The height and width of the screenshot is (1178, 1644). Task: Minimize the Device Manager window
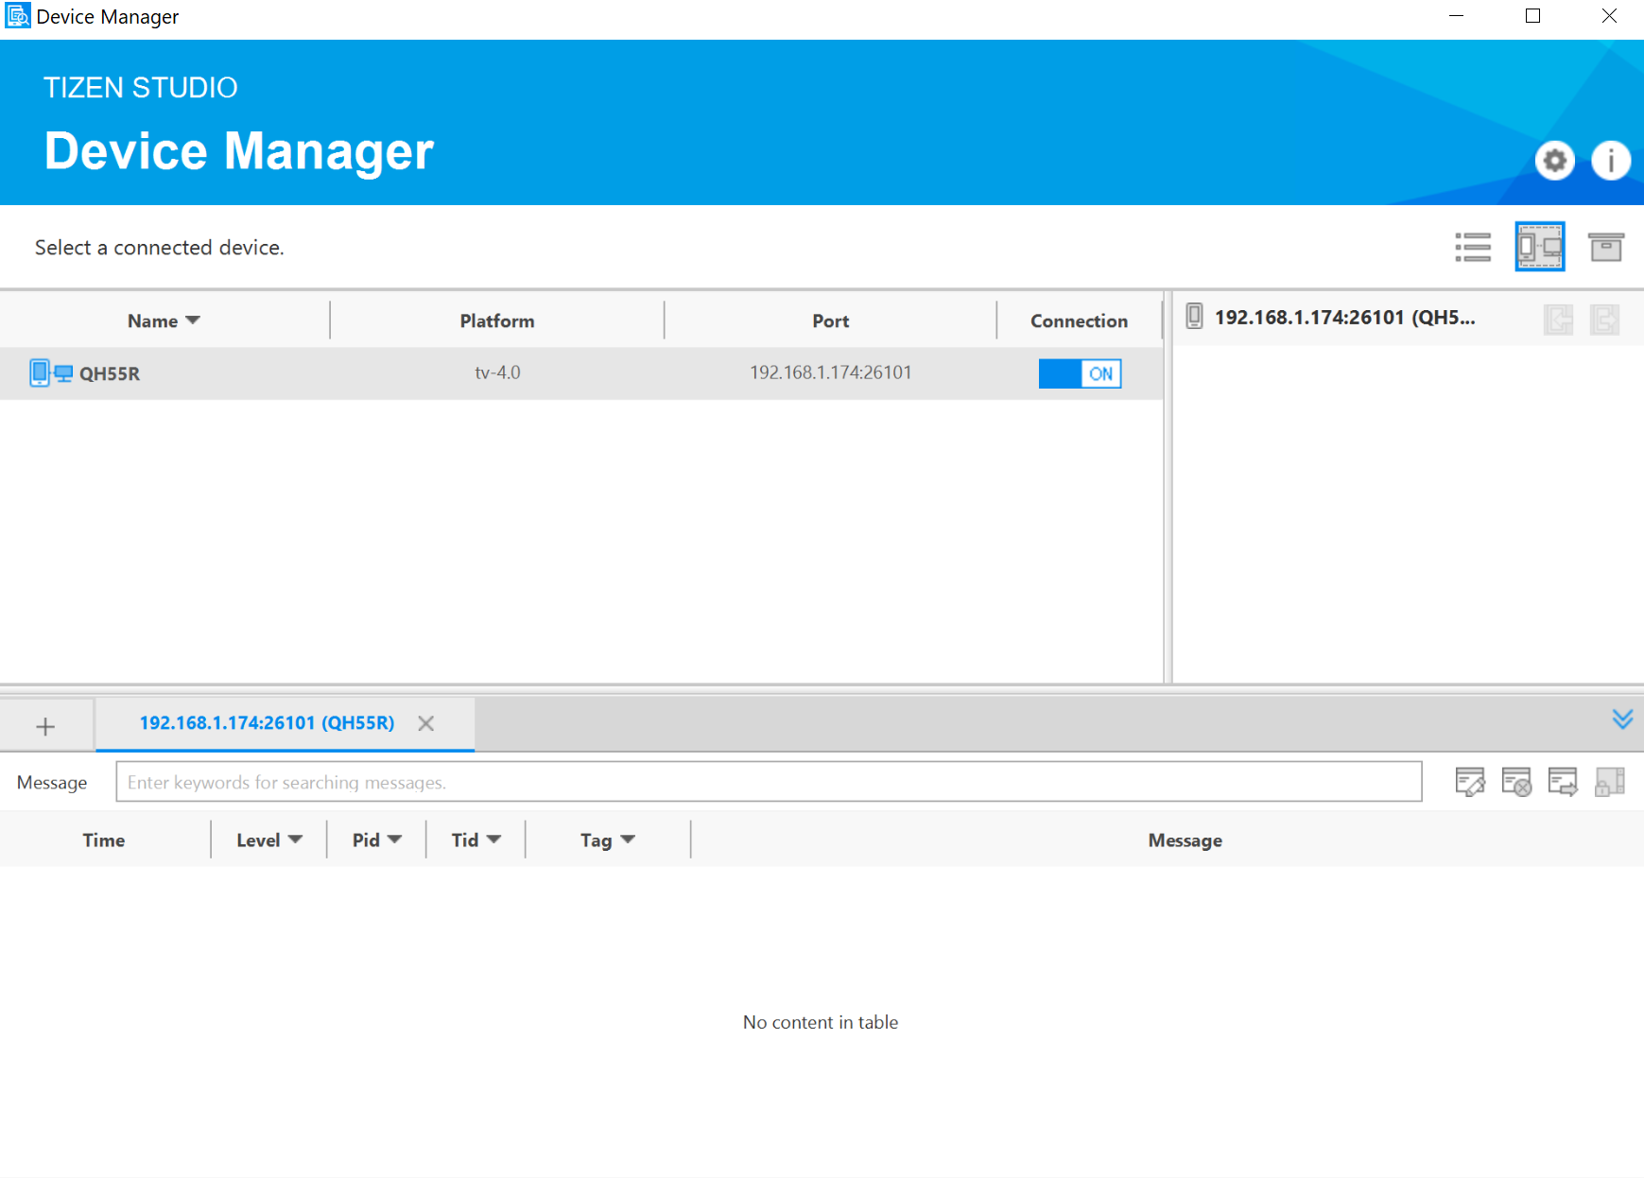1456,16
